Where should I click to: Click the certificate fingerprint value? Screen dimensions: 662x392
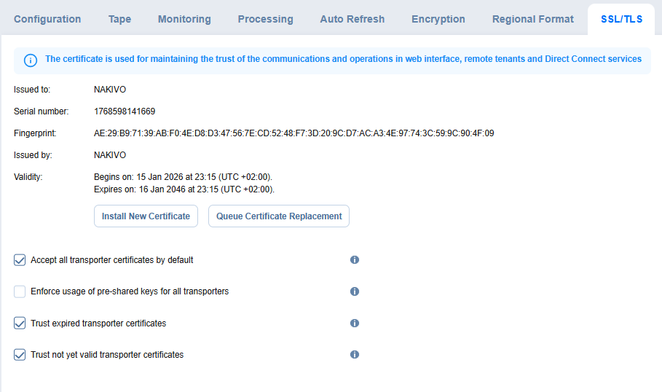click(x=294, y=133)
